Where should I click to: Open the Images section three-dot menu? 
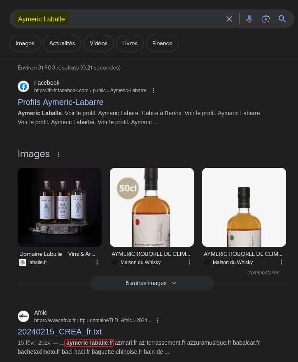tap(58, 154)
